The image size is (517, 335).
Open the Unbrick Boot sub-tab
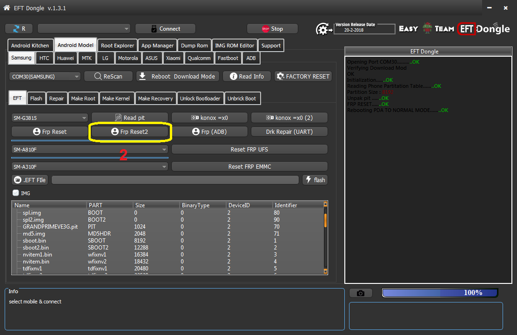click(x=242, y=99)
